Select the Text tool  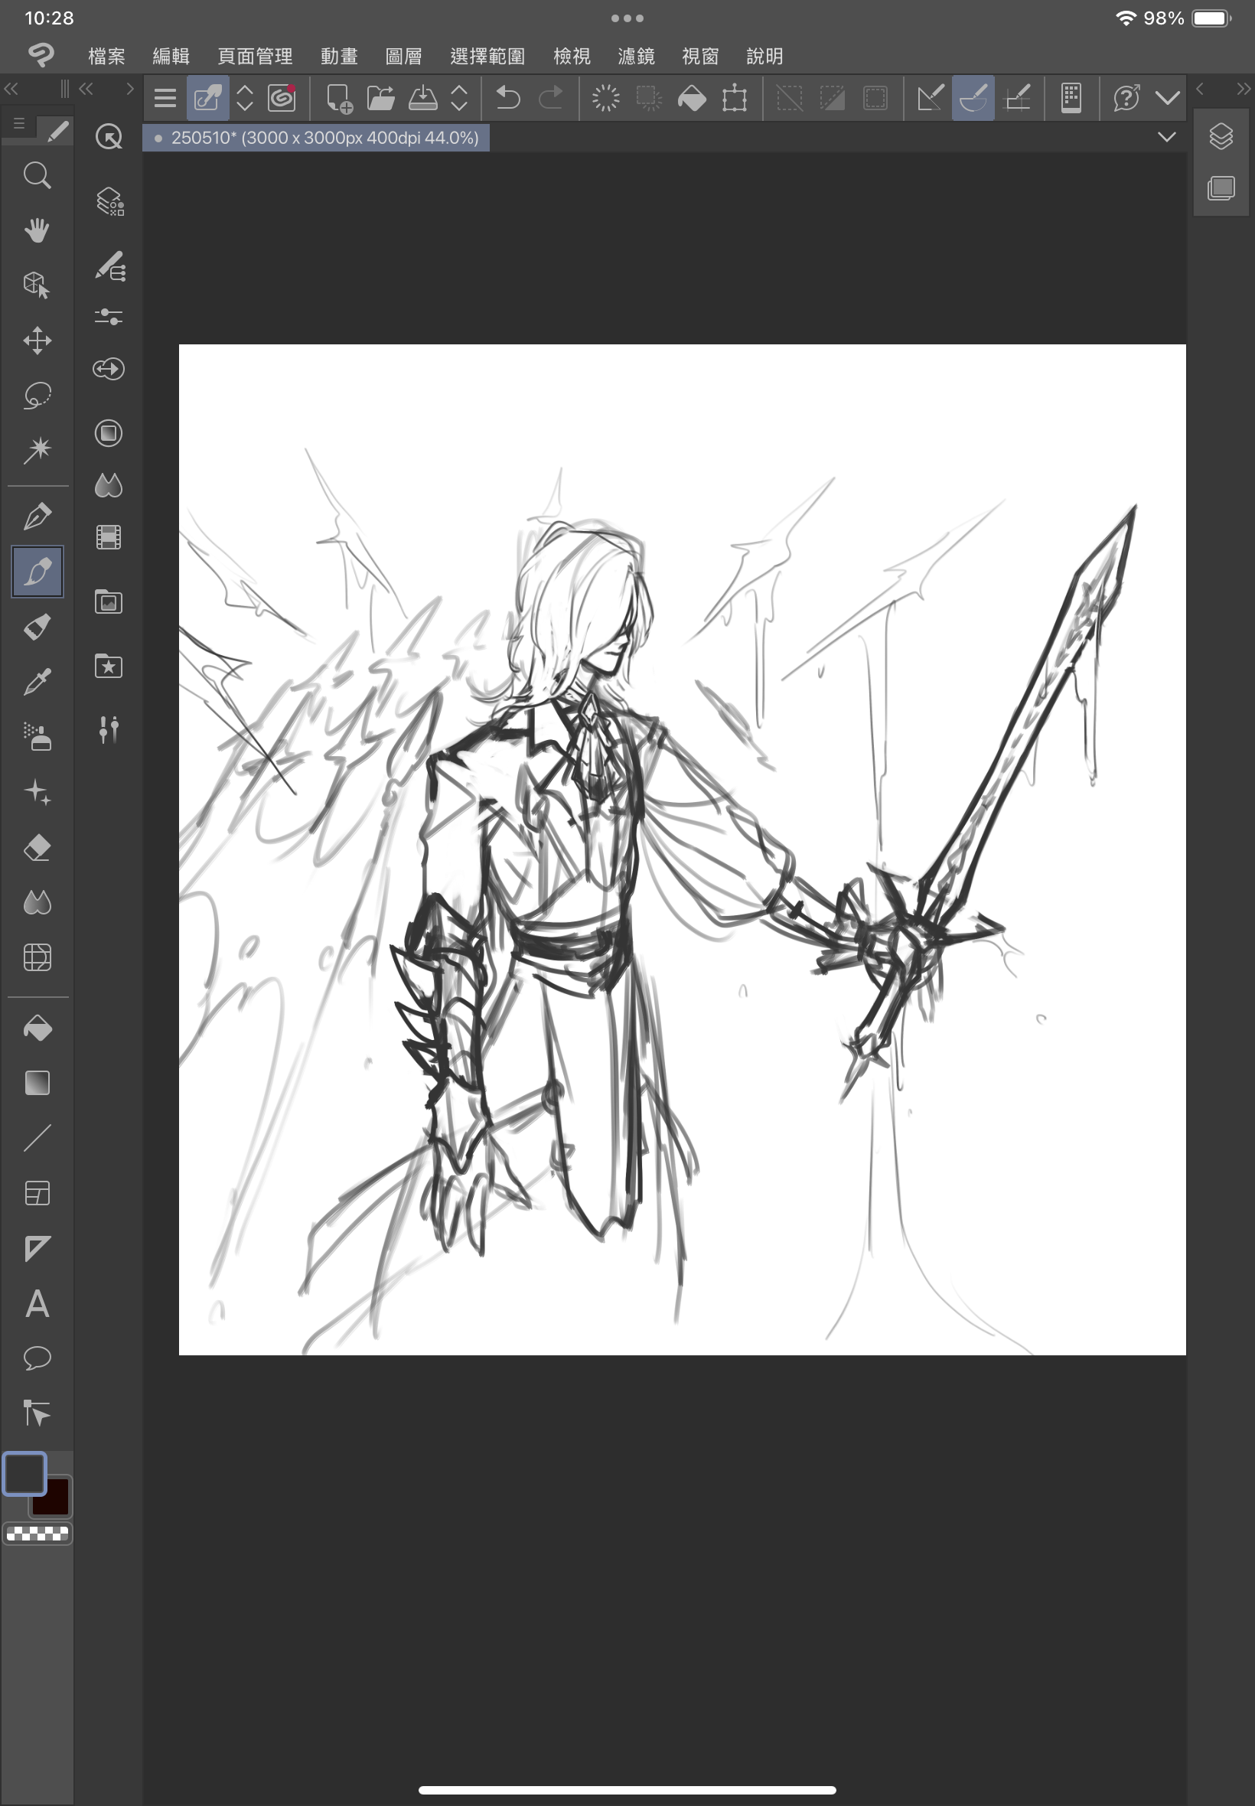[37, 1303]
